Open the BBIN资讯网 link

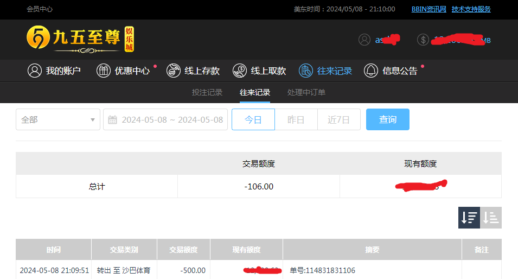429,9
